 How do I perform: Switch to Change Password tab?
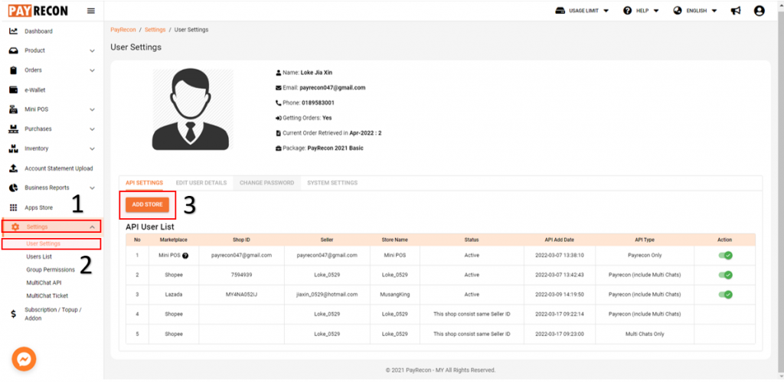(x=266, y=183)
